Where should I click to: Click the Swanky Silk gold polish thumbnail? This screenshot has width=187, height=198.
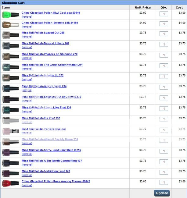pos(10,25)
